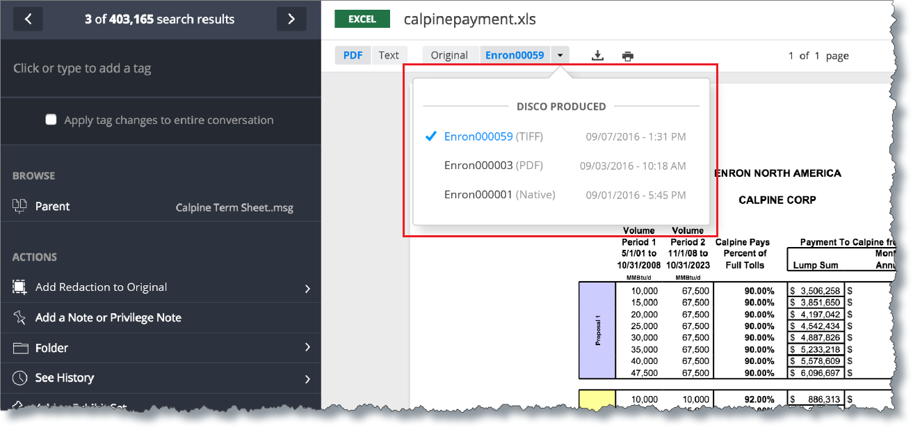Click See History action

65,378
